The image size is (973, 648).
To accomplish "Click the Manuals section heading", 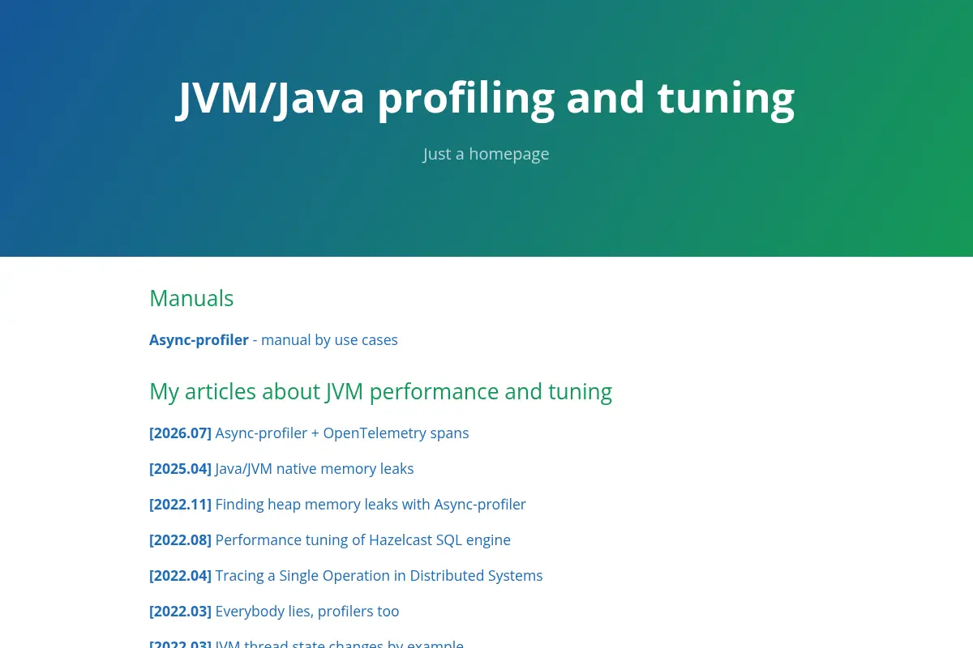I will (x=191, y=298).
